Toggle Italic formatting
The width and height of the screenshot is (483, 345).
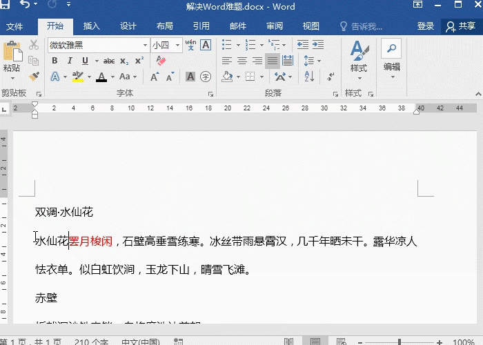[x=70, y=61]
